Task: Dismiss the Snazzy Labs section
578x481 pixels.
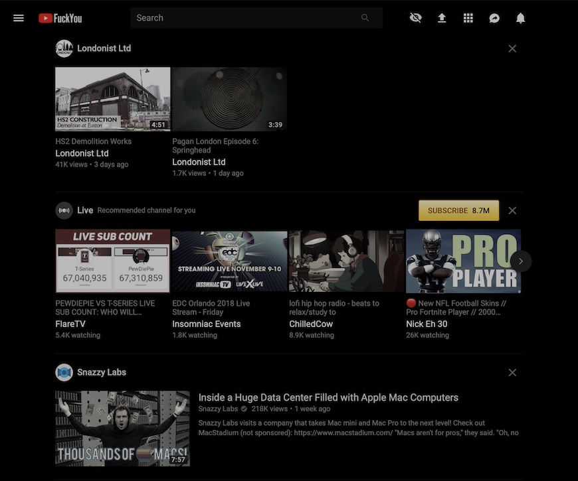Action: (x=512, y=372)
